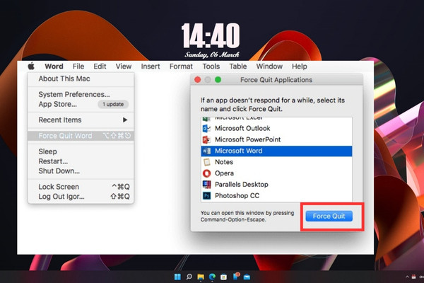
Task: Open the File menu
Action: click(x=78, y=67)
